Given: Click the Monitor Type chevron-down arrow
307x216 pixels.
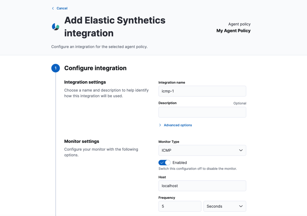Looking at the screenshot, I should click(x=241, y=150).
